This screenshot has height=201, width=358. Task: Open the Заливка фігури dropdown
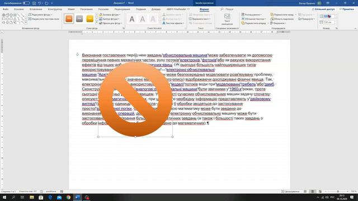[110, 15]
